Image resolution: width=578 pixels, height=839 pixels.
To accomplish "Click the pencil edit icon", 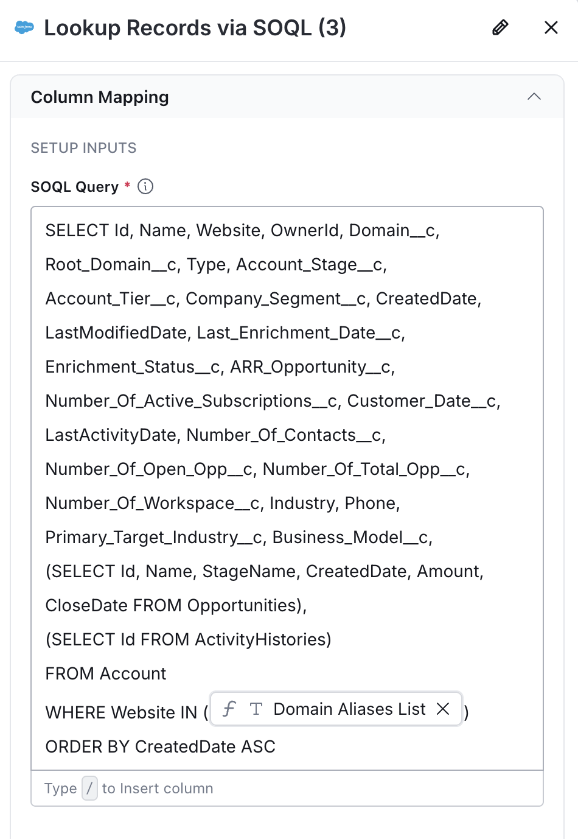I will [x=500, y=27].
